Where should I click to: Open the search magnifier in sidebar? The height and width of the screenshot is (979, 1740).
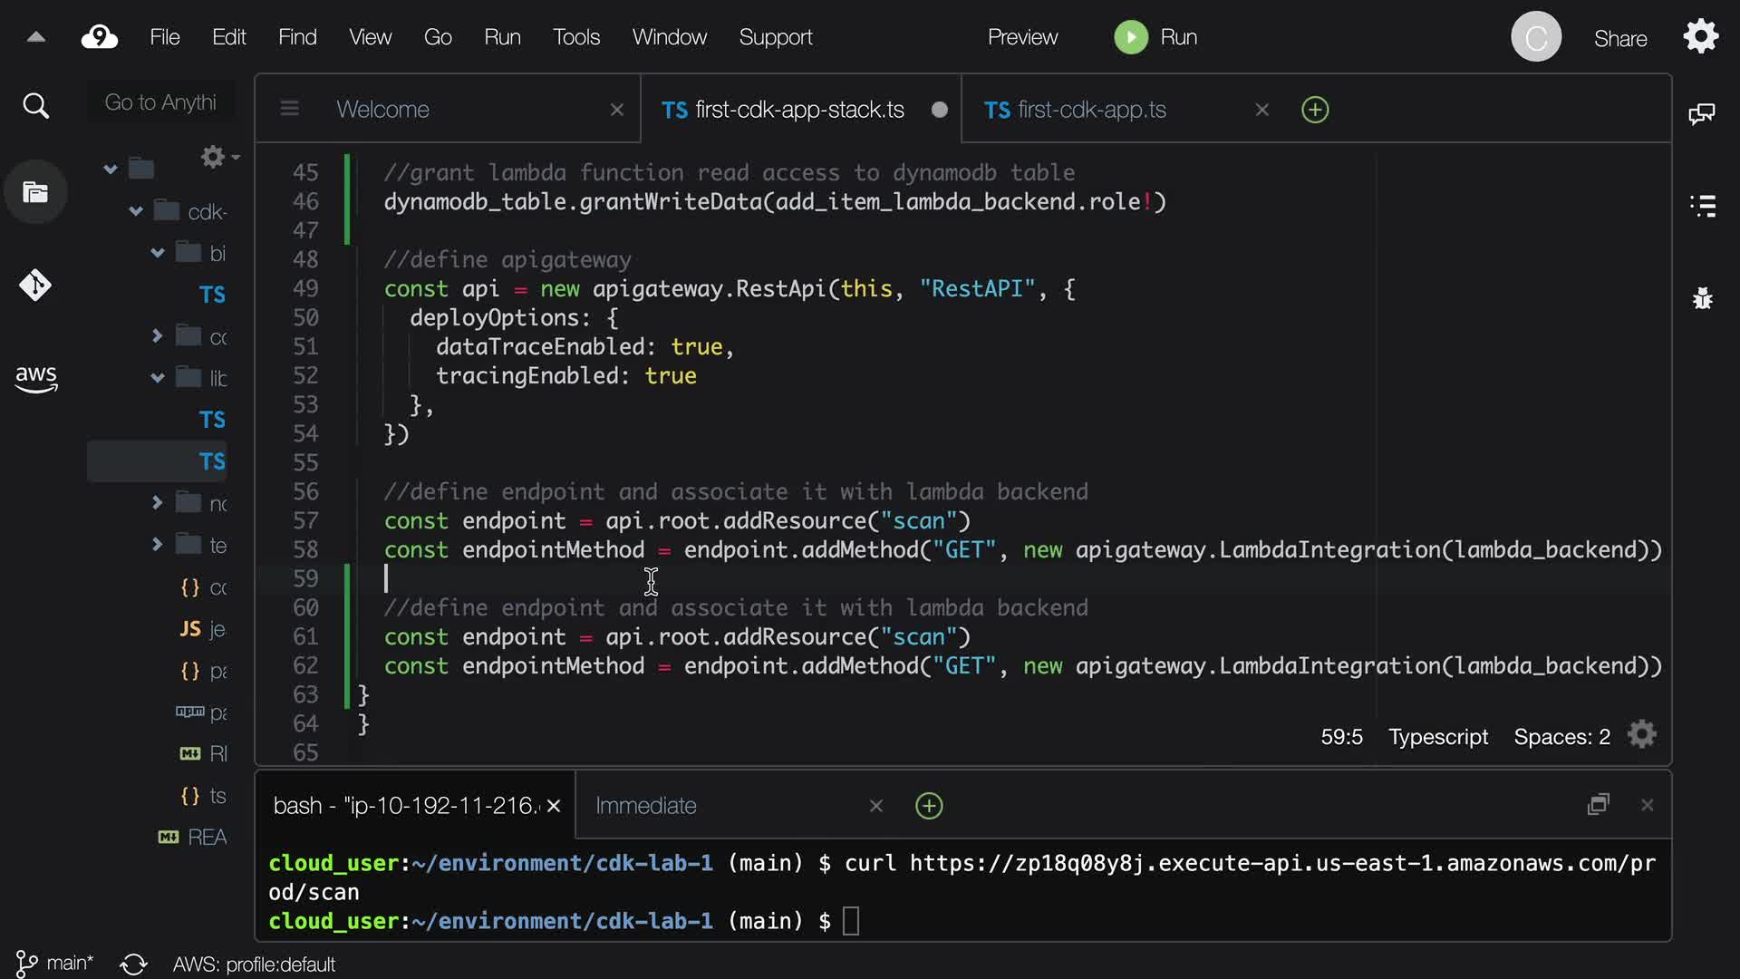point(35,106)
